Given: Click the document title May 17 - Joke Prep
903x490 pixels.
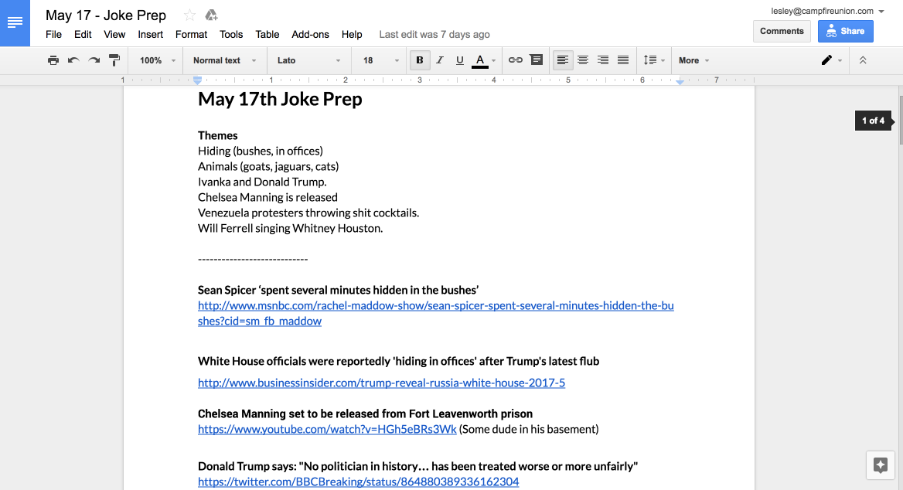Looking at the screenshot, I should pos(106,15).
